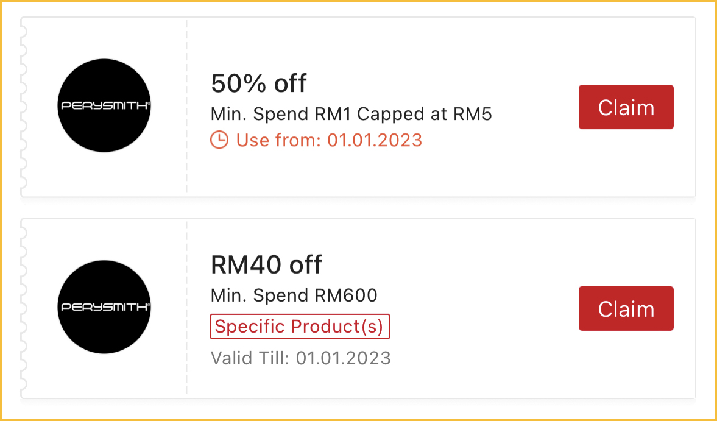Click the Use from: 01.01.2023 date
This screenshot has width=717, height=421.
pyautogui.click(x=329, y=140)
